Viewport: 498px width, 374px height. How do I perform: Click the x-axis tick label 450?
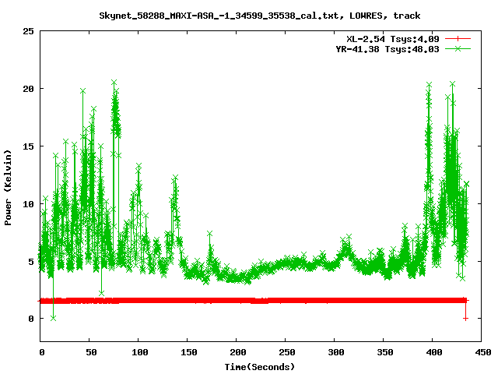coord(482,352)
